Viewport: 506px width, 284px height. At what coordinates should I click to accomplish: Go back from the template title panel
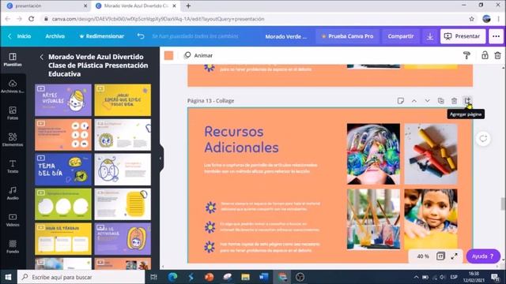41,57
